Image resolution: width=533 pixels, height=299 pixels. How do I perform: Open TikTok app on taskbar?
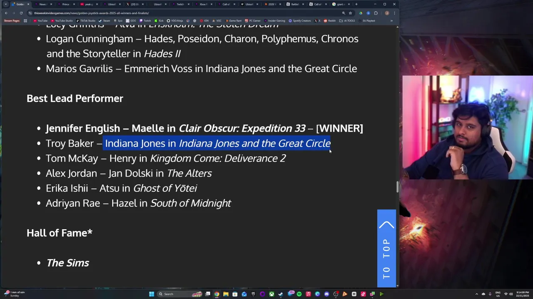click(x=363, y=294)
